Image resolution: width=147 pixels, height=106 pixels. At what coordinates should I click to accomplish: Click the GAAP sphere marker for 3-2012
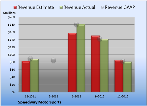pyautogui.click(x=53, y=60)
